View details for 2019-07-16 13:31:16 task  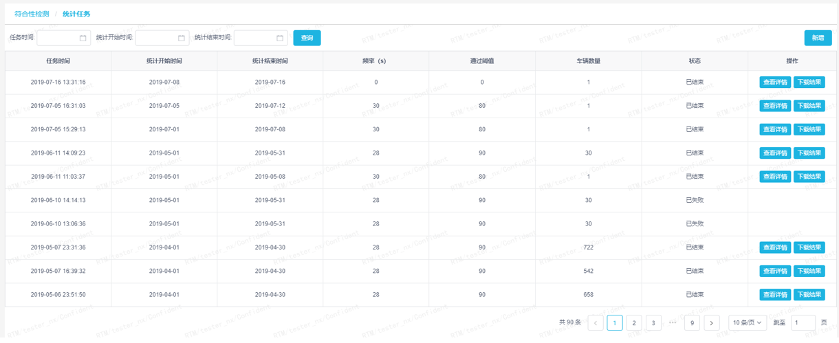775,82
